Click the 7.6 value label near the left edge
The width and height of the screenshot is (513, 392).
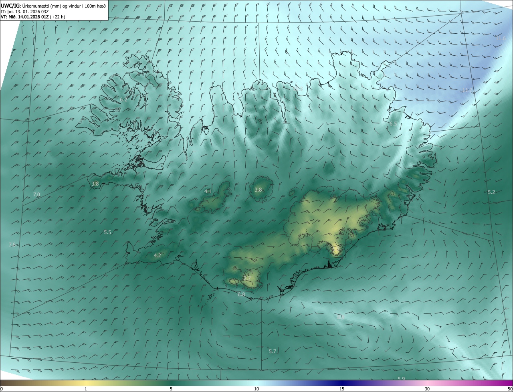coord(12,245)
